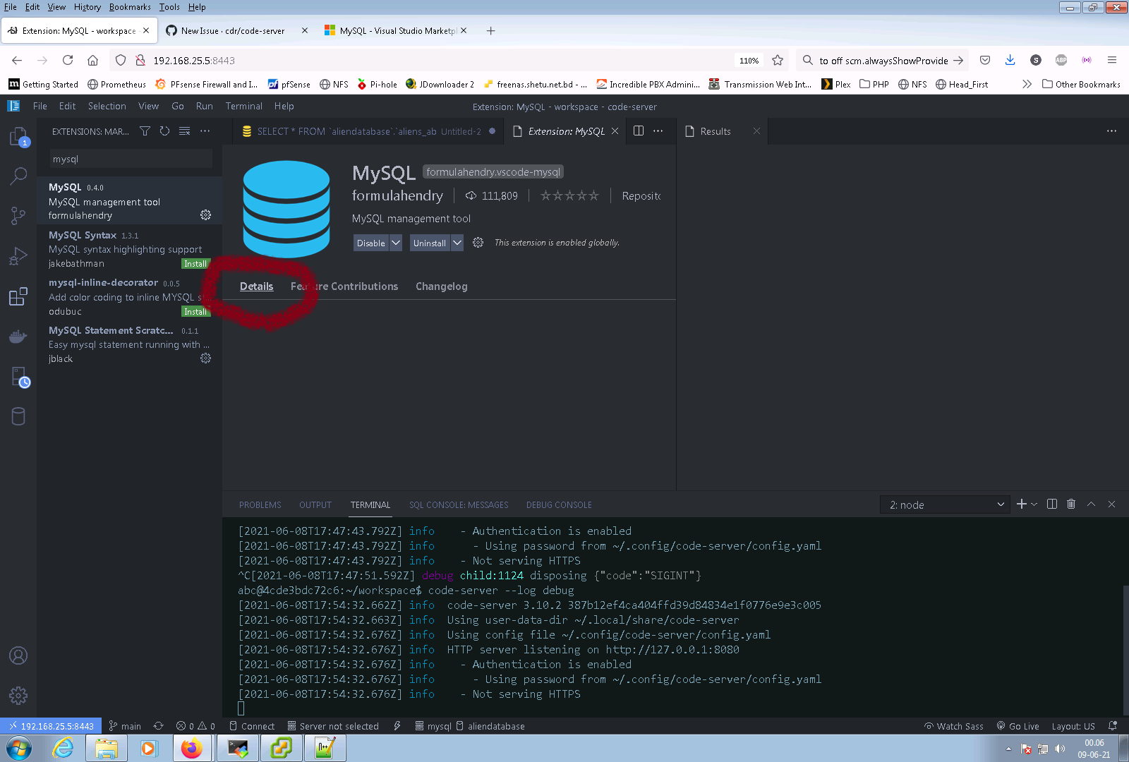The width and height of the screenshot is (1129, 762).
Task: Add a new terminal with plus icon
Action: tap(1021, 504)
